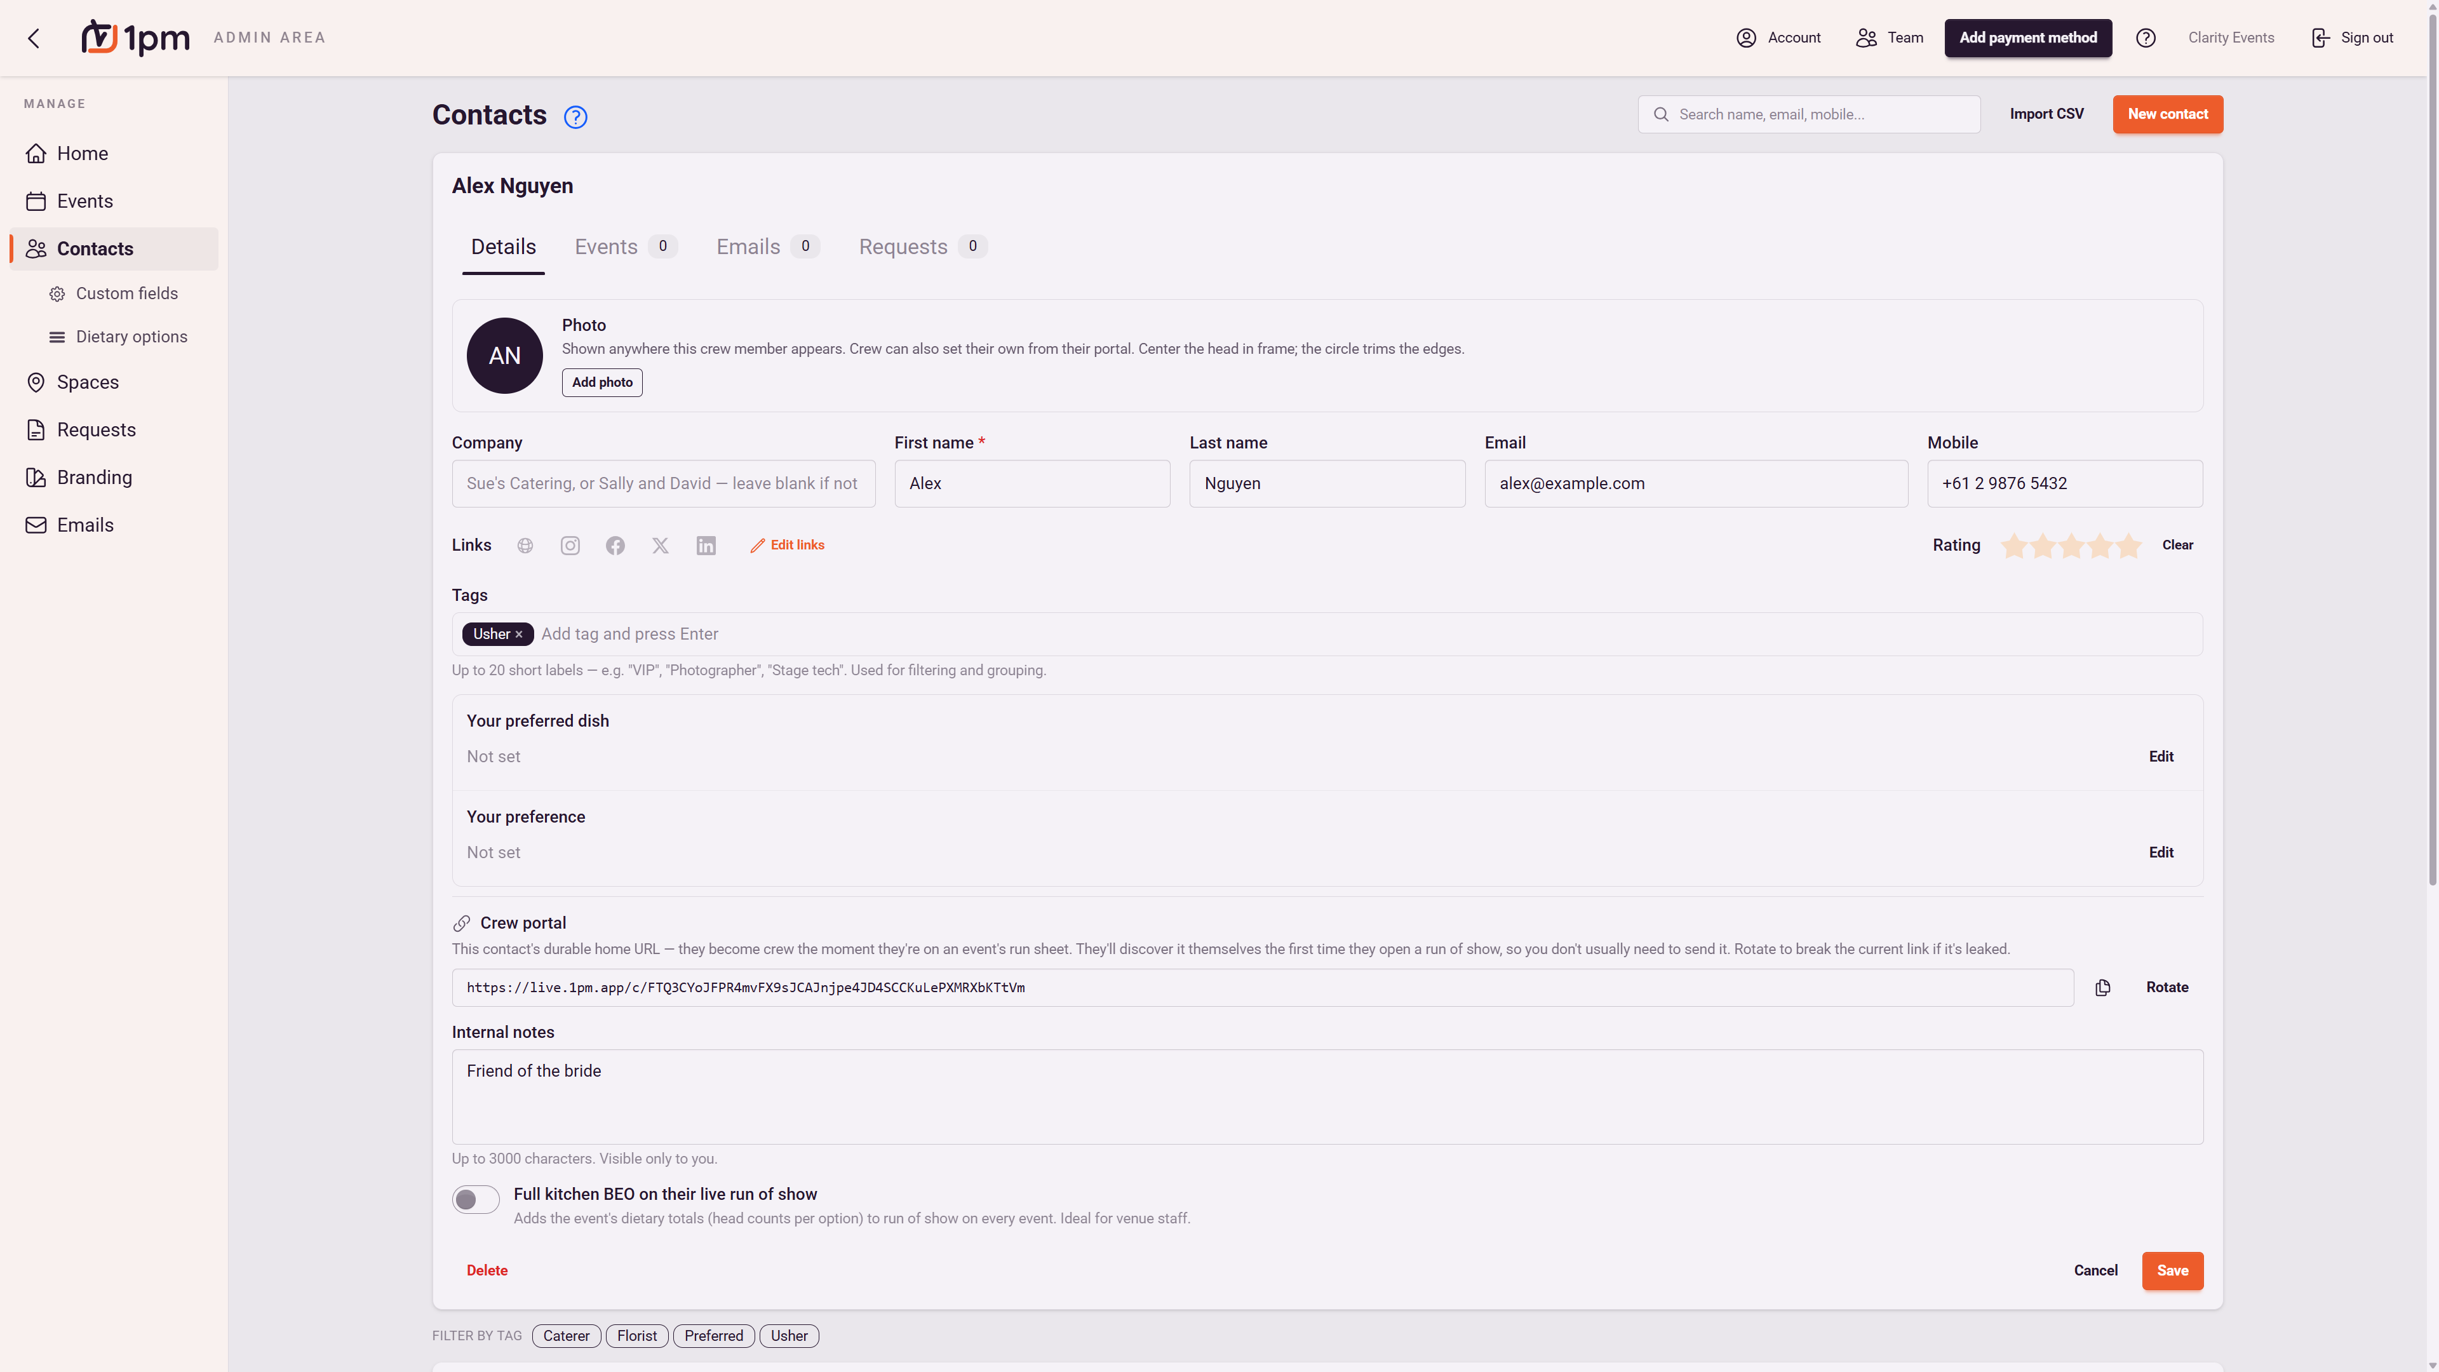The height and width of the screenshot is (1372, 2439).
Task: Click the crew portal URL field
Action: pyautogui.click(x=1262, y=988)
